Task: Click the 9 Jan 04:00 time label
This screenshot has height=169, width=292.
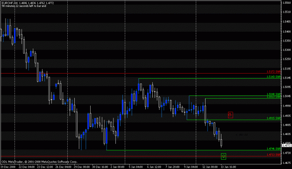Action: click(191, 167)
